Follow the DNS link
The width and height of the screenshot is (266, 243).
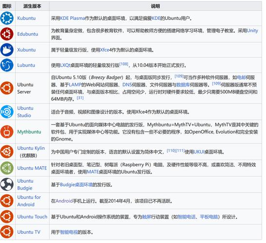(x=127, y=85)
